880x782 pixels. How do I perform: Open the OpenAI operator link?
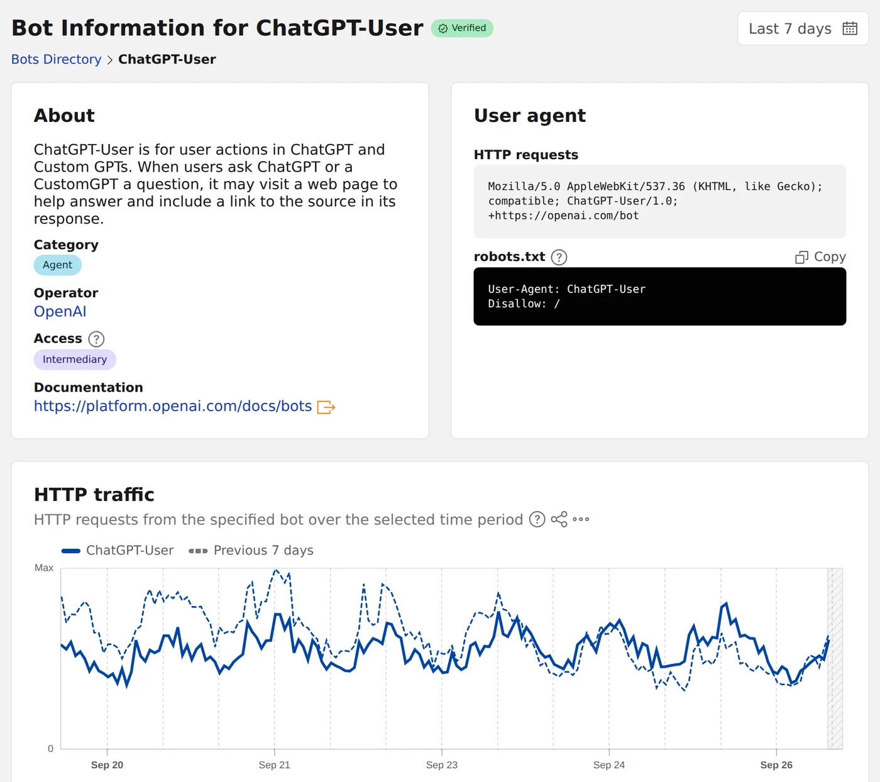(x=60, y=311)
